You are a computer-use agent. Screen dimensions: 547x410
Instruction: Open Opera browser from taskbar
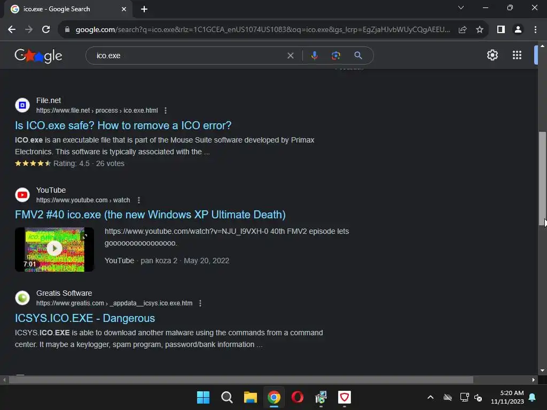297,397
